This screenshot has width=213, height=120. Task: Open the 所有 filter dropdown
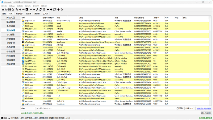point(28,108)
